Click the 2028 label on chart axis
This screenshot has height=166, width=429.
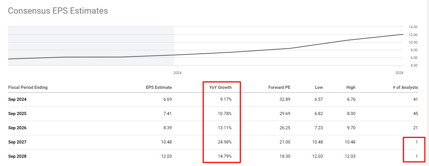(399, 73)
